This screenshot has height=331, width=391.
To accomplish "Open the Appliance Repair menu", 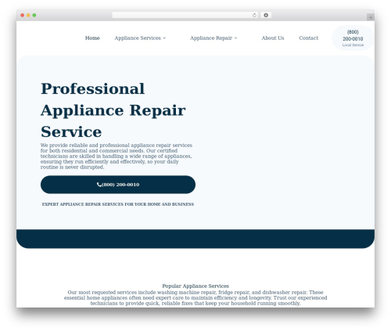I will (211, 38).
